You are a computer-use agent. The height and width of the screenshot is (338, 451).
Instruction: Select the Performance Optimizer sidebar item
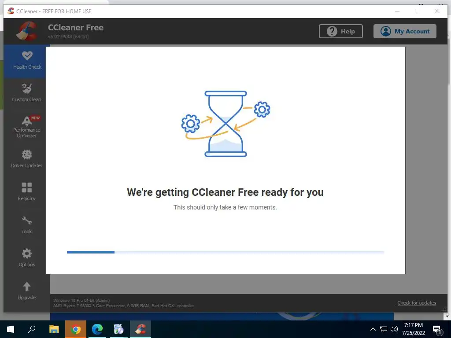click(26, 127)
